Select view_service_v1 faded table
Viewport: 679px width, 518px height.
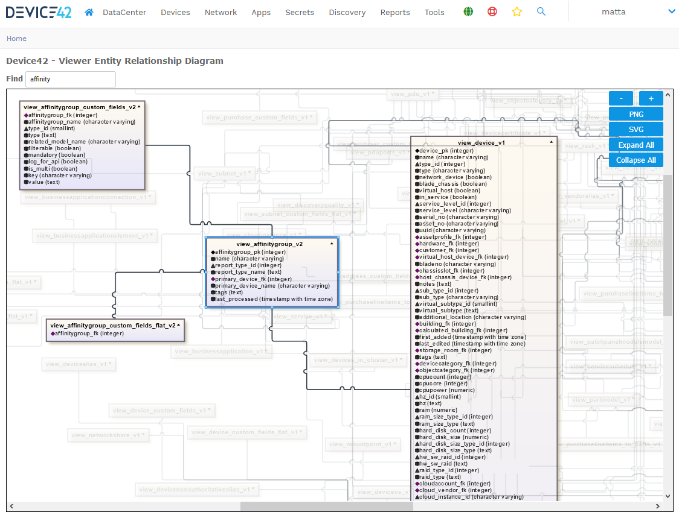[301, 317]
